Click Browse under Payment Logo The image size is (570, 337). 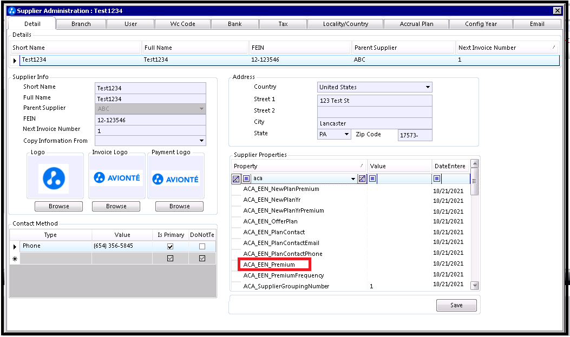click(180, 206)
